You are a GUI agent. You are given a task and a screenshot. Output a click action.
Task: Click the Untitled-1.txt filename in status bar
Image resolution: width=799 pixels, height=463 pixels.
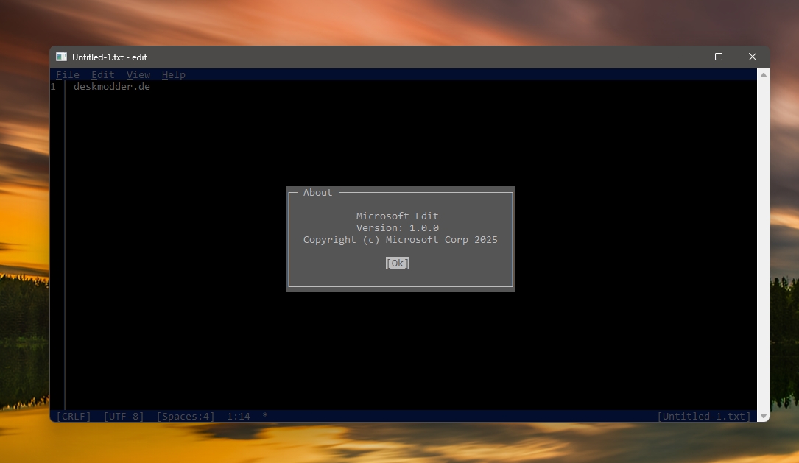[x=704, y=416]
